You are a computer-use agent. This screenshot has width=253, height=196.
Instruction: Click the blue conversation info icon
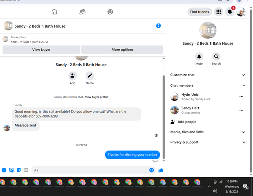click(x=158, y=26)
